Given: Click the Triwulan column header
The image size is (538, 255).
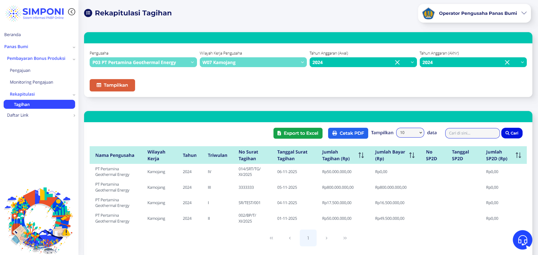Looking at the screenshot, I should (x=217, y=155).
